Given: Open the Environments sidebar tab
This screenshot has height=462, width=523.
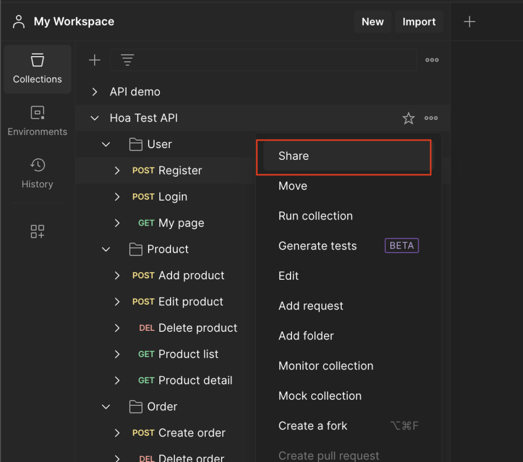Looking at the screenshot, I should (x=37, y=121).
